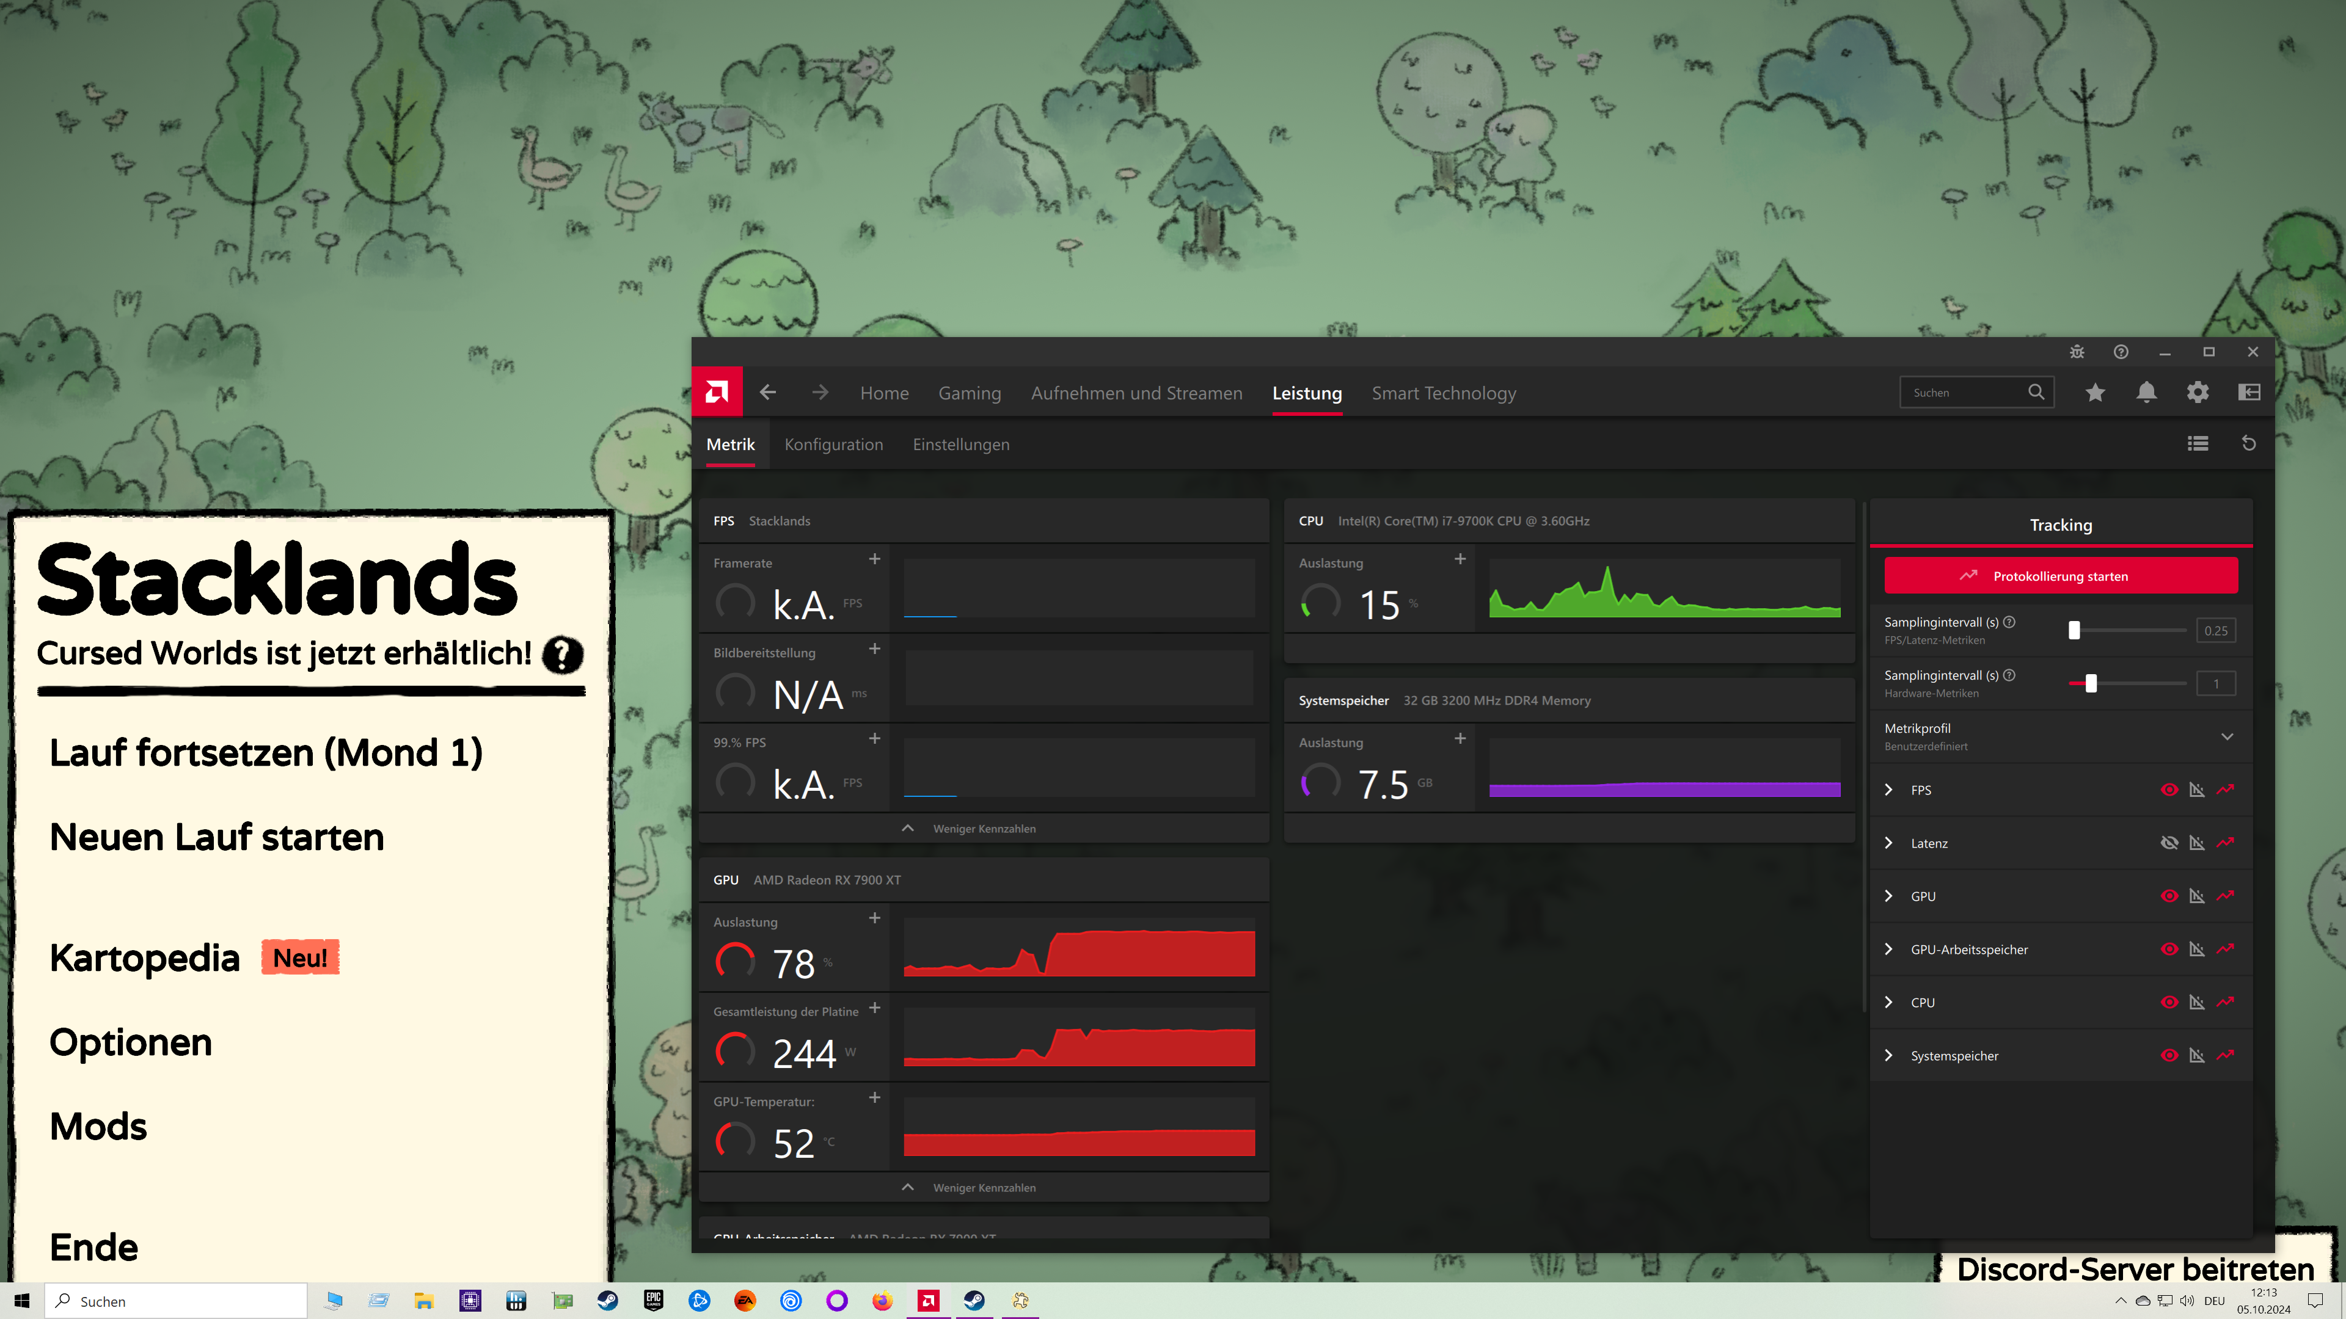The width and height of the screenshot is (2346, 1319).
Task: Click the bug report icon
Action: [x=2077, y=352]
